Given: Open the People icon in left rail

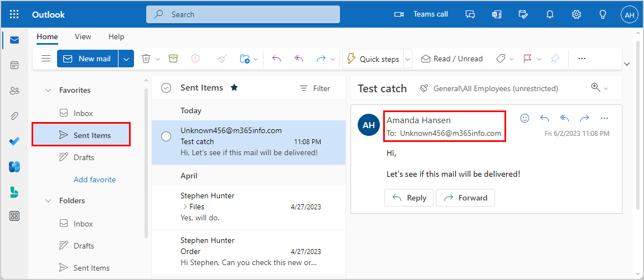Looking at the screenshot, I should click(x=14, y=91).
